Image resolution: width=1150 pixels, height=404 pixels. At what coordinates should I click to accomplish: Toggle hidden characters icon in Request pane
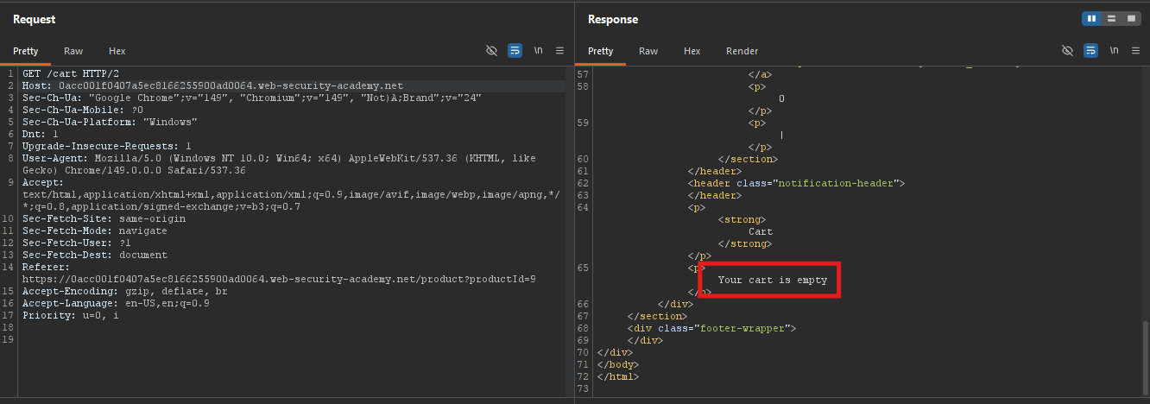(x=492, y=51)
